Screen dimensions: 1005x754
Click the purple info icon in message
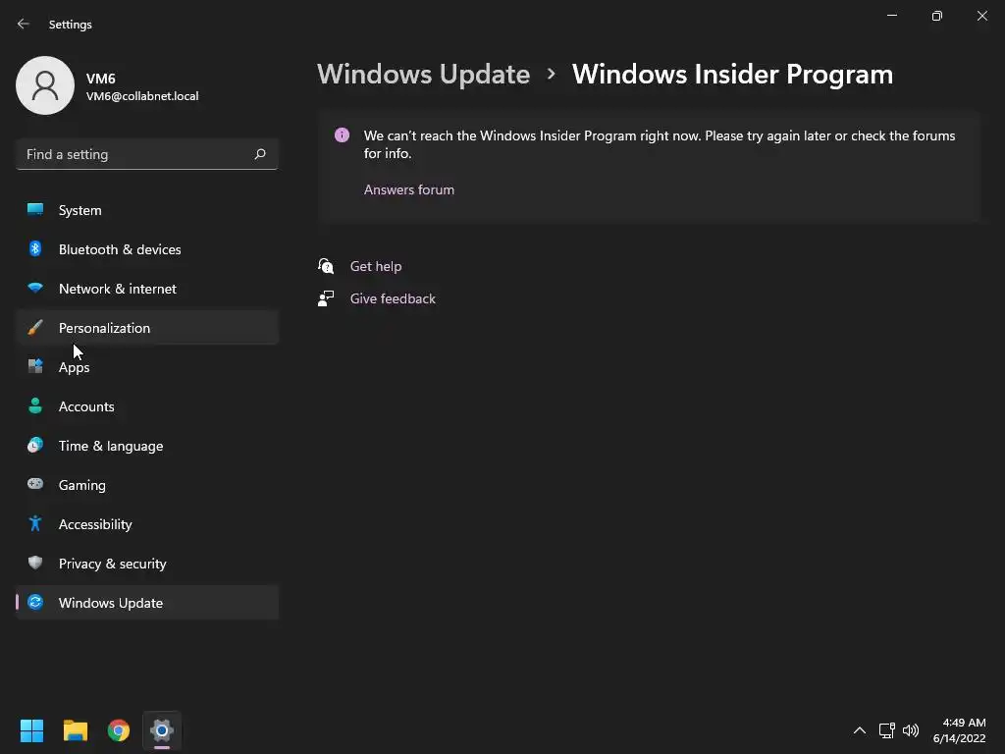(x=342, y=135)
